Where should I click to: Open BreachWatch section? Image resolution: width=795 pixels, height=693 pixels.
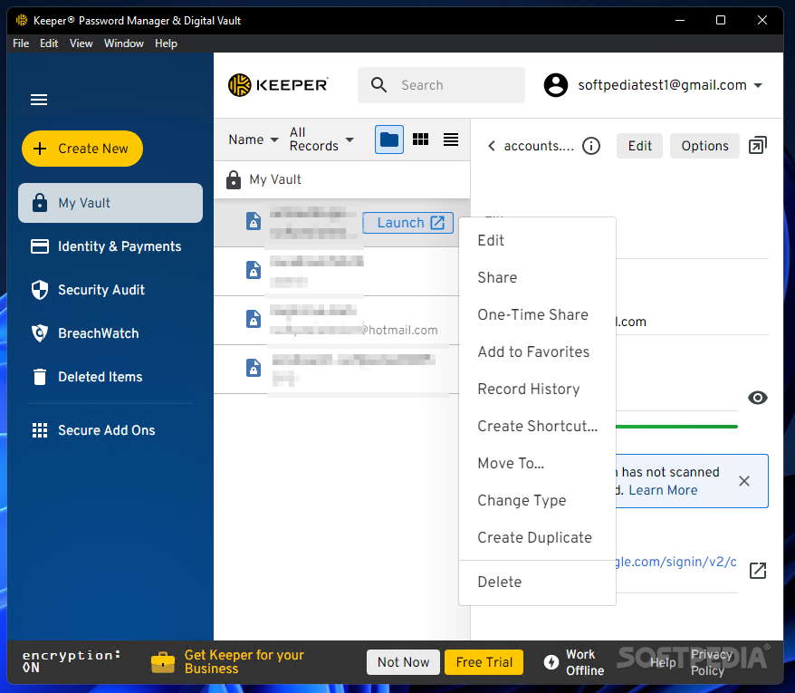click(x=85, y=333)
